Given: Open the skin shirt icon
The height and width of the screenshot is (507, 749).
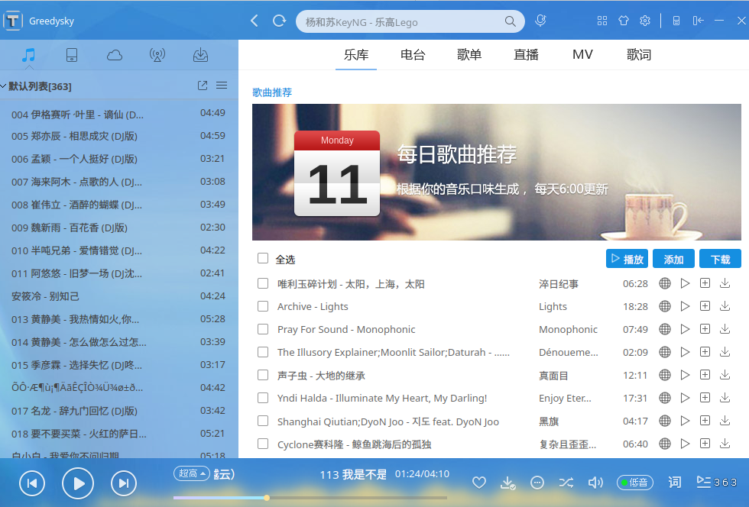Looking at the screenshot, I should click(624, 21).
